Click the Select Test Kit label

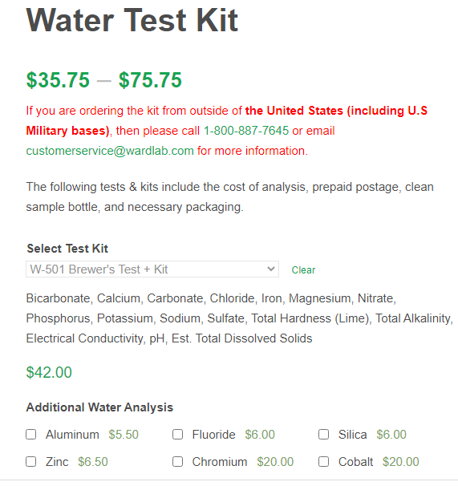coord(67,249)
